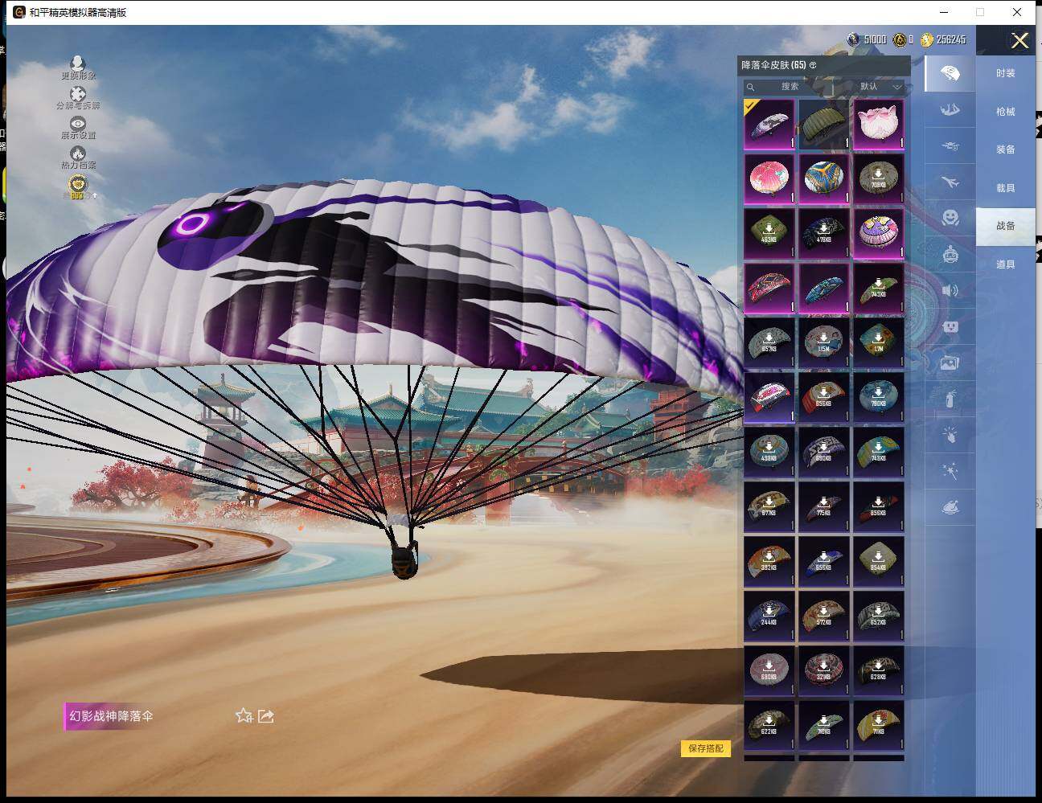Click the chevron arrow on the 默认 sorter

pos(897,87)
